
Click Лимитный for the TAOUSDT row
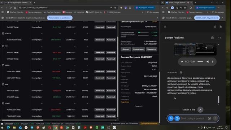pos(100,27)
